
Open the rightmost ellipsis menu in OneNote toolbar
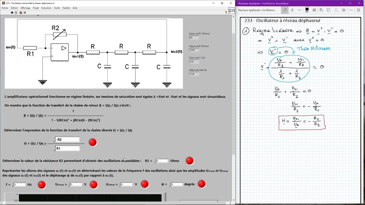[x=351, y=10]
